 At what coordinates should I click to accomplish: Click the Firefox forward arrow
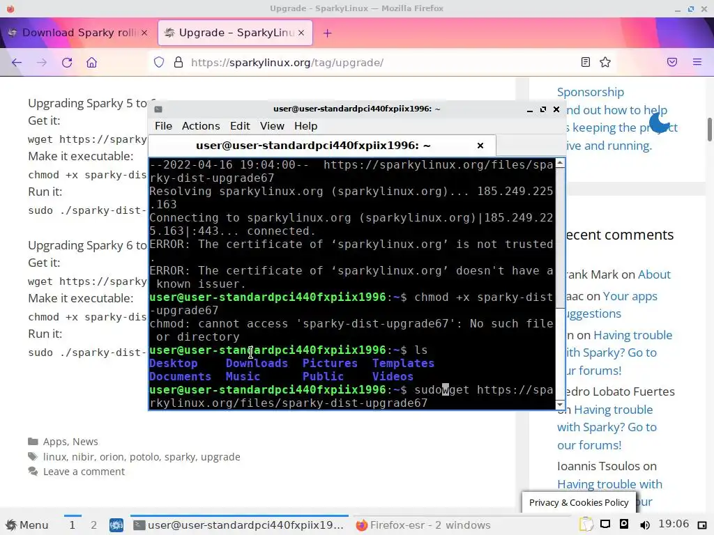(41, 62)
